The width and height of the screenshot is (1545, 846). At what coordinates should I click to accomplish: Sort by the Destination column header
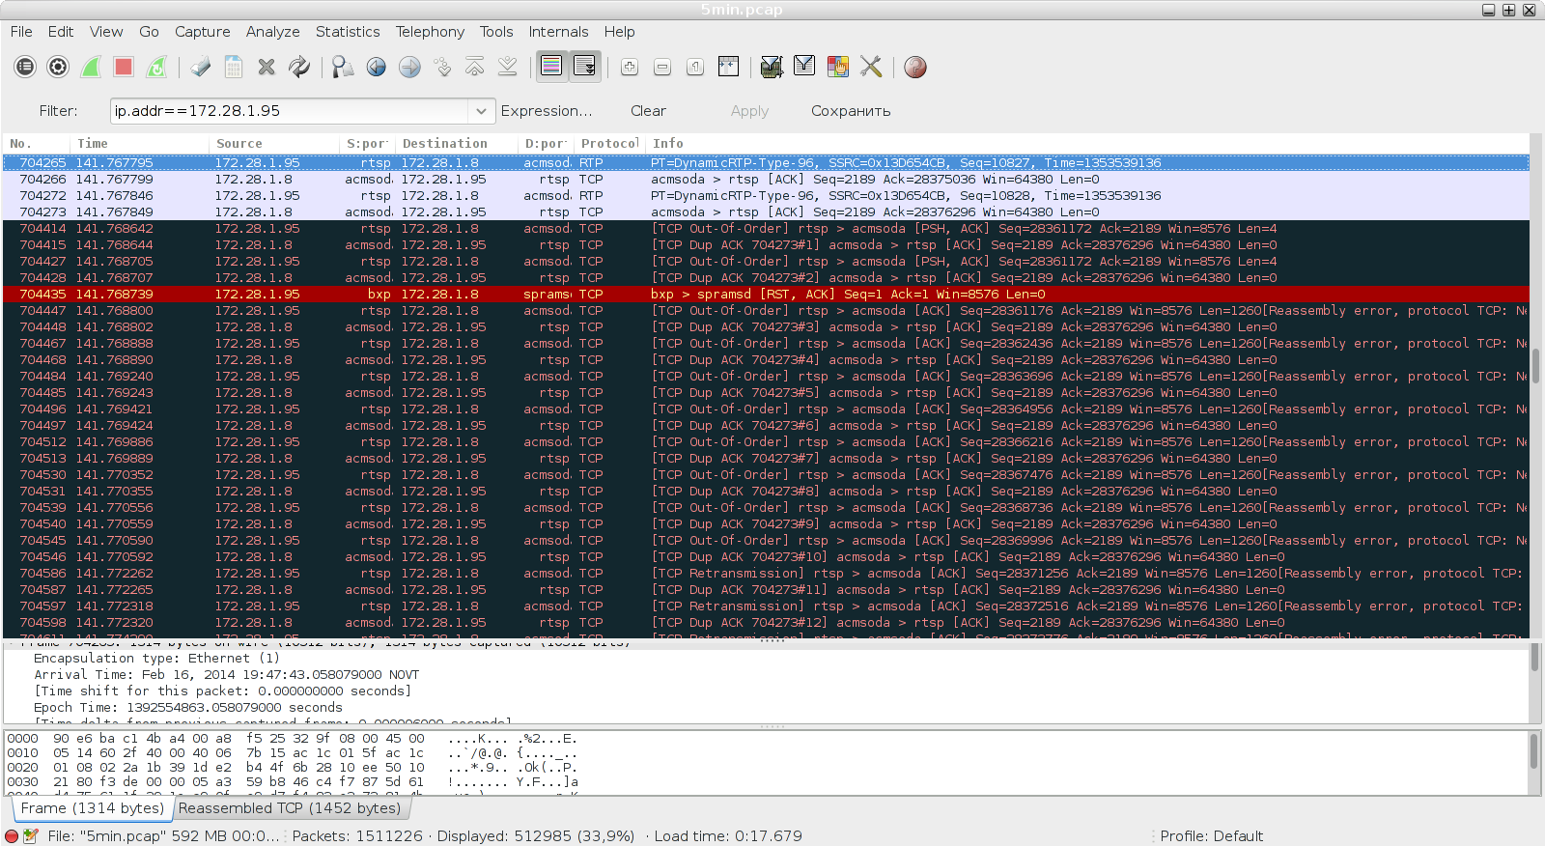click(x=458, y=143)
